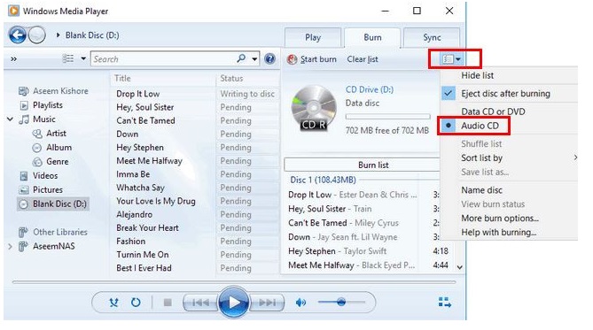The height and width of the screenshot is (330, 593).
Task: Click Start burn
Action: (x=318, y=59)
